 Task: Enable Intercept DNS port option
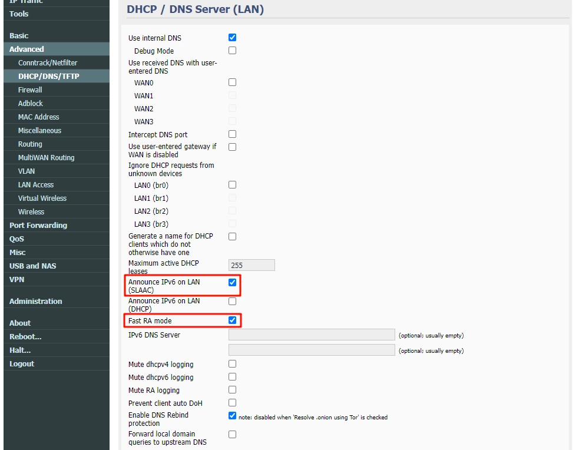(232, 134)
